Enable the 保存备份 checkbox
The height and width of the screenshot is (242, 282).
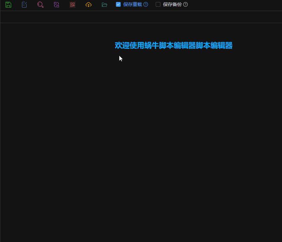coord(158,4)
